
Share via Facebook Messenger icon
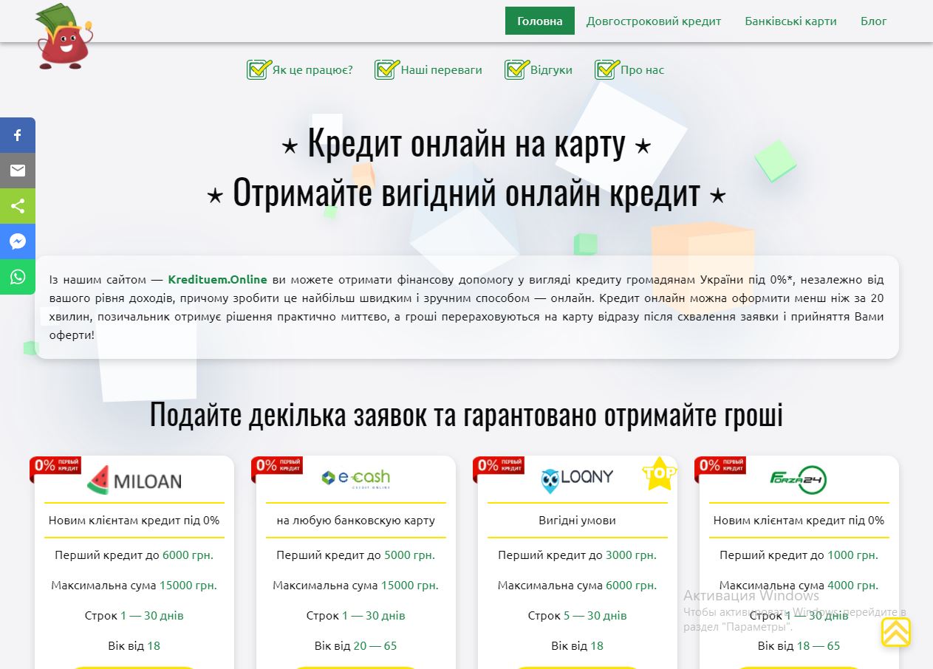18,241
